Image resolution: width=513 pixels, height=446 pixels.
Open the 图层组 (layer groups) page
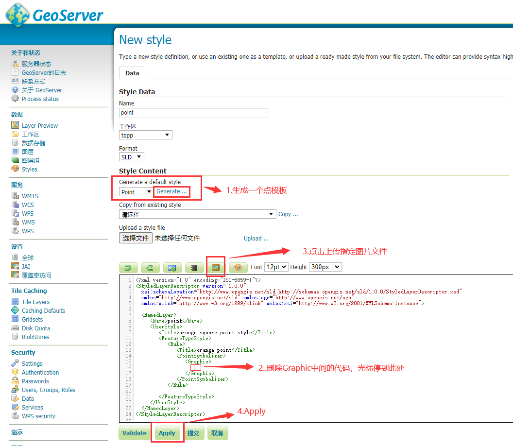point(28,160)
